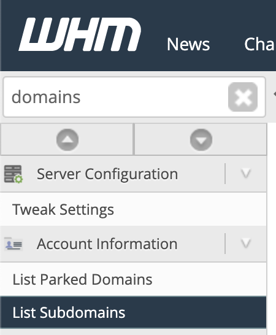Select the highlighted List Subdomains entry

pyautogui.click(x=133, y=312)
